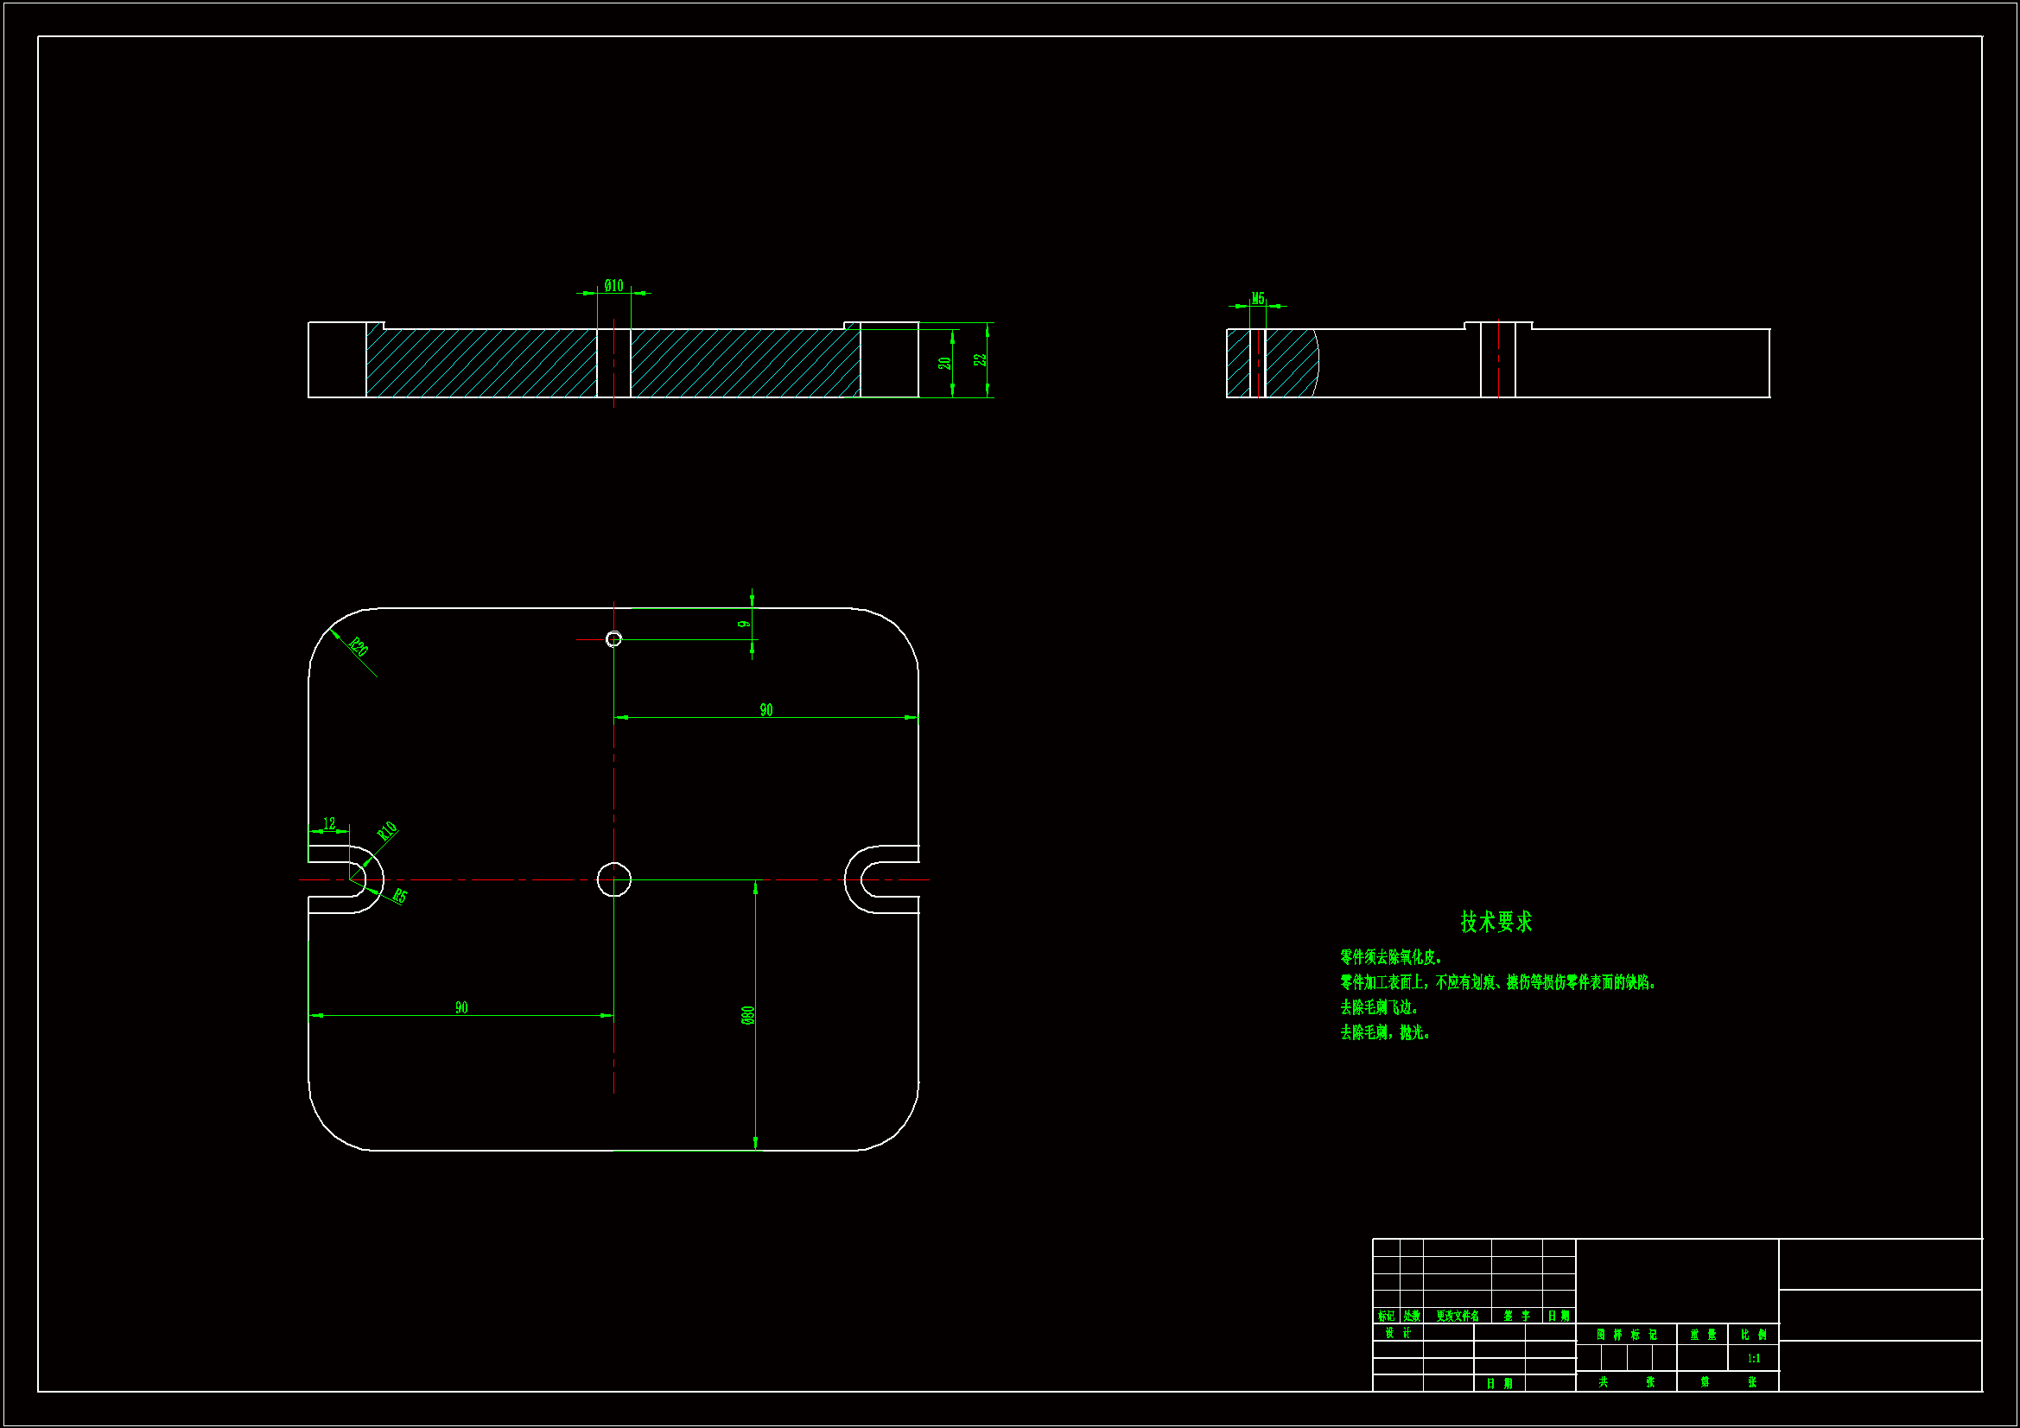
Task: Click the Ø10 diameter dimension label
Action: point(613,286)
